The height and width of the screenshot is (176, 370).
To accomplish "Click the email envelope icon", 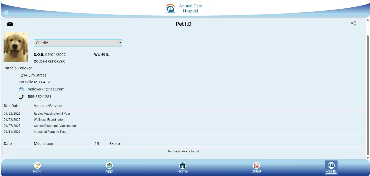I will point(21,89).
